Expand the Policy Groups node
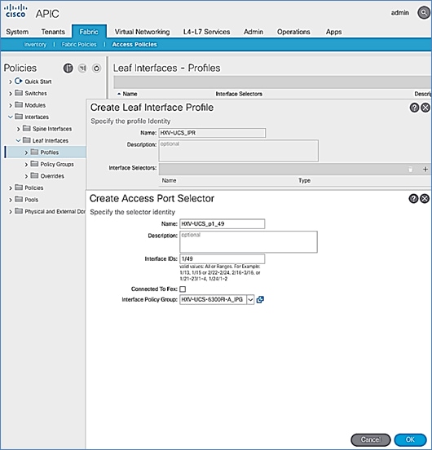432x450 pixels. [x=26, y=165]
